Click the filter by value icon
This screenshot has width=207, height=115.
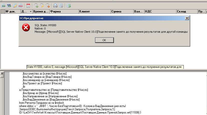tap(36, 5)
